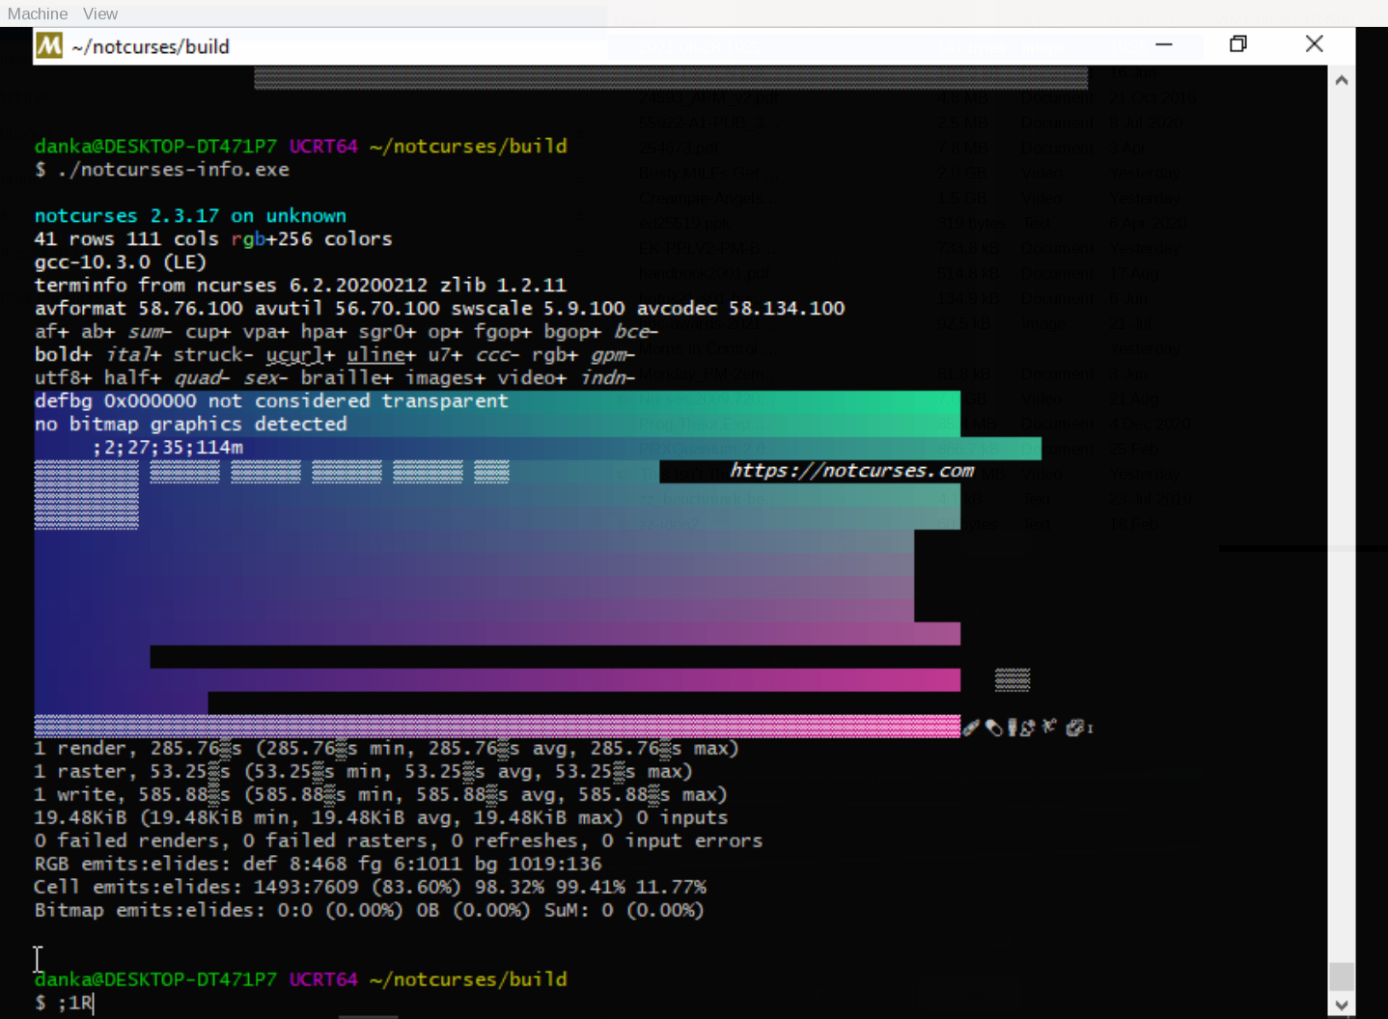This screenshot has width=1388, height=1019.
Task: Open the View menu
Action: [100, 14]
